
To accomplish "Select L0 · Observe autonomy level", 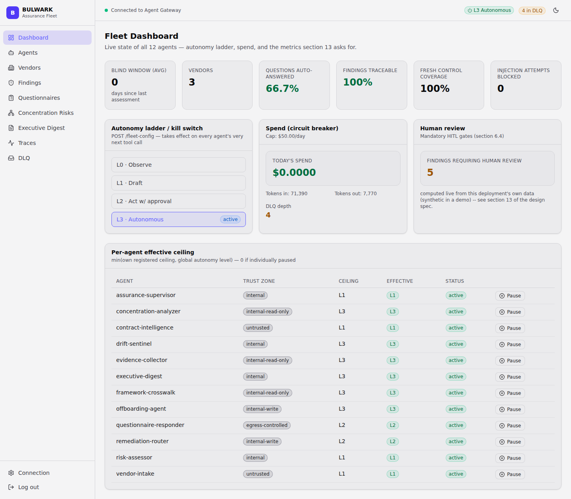I will coord(178,165).
